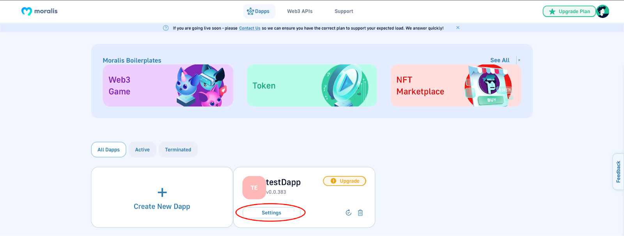Dismiss the going live notification banner
Screen dimensions: 624x236
coord(458,28)
